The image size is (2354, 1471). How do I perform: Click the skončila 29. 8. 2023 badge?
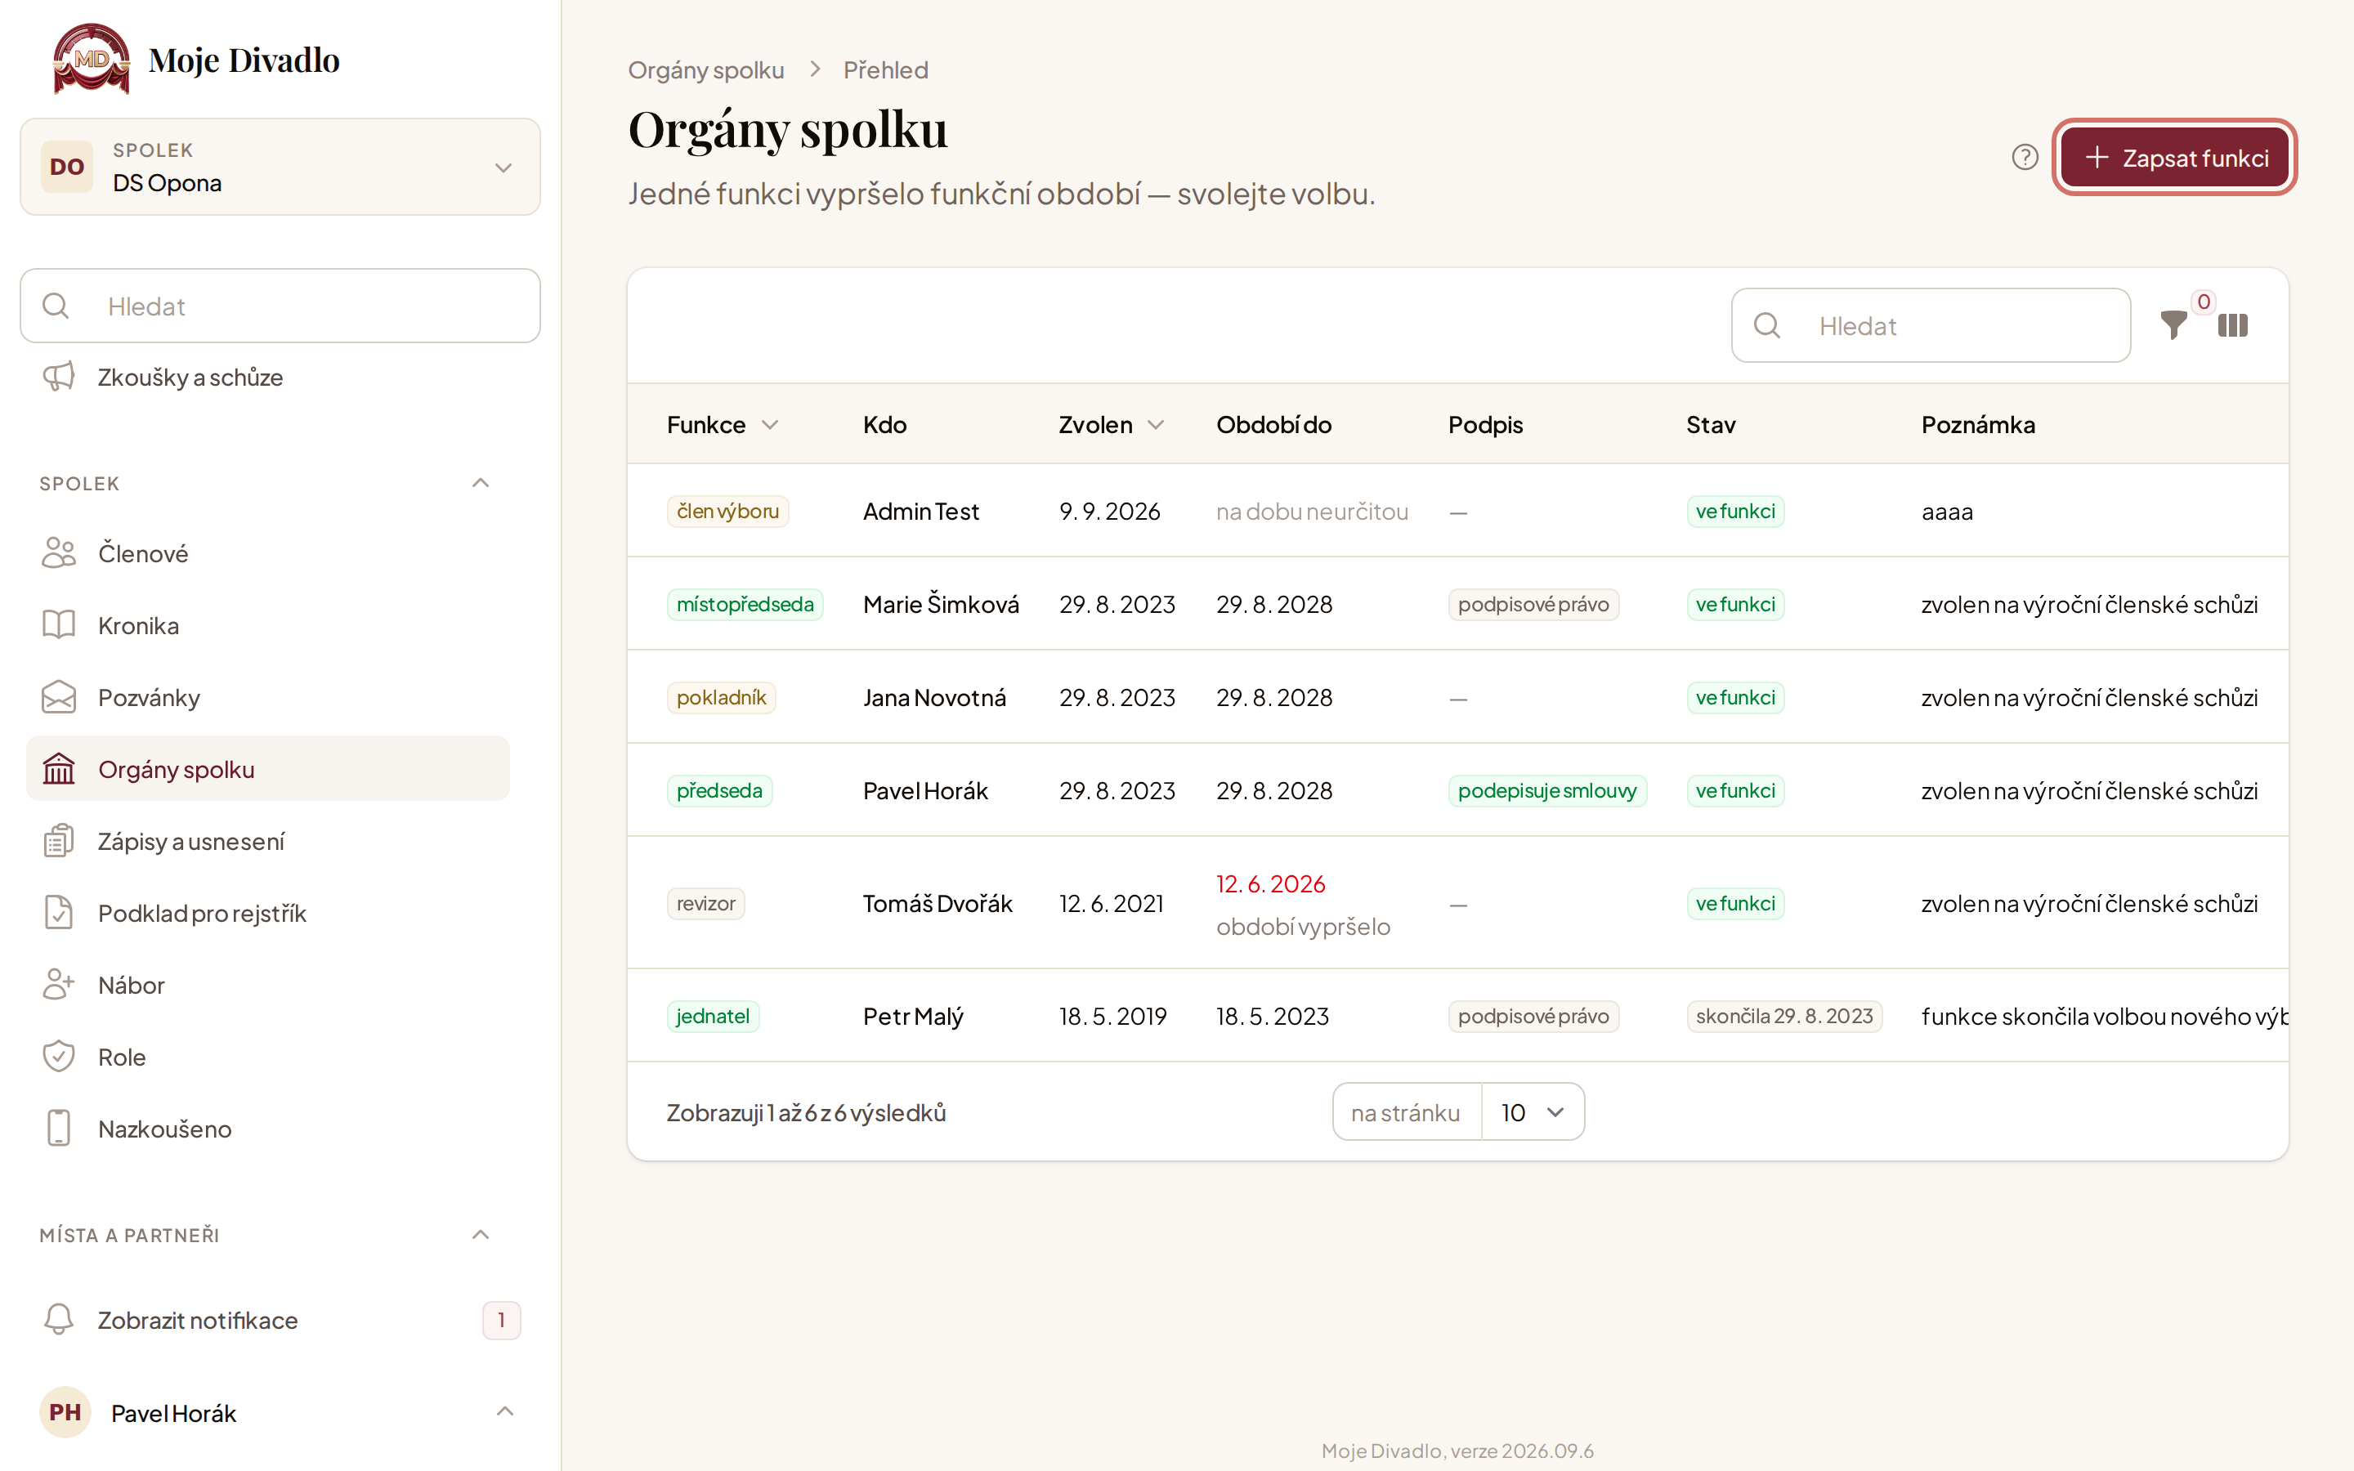(1784, 1016)
